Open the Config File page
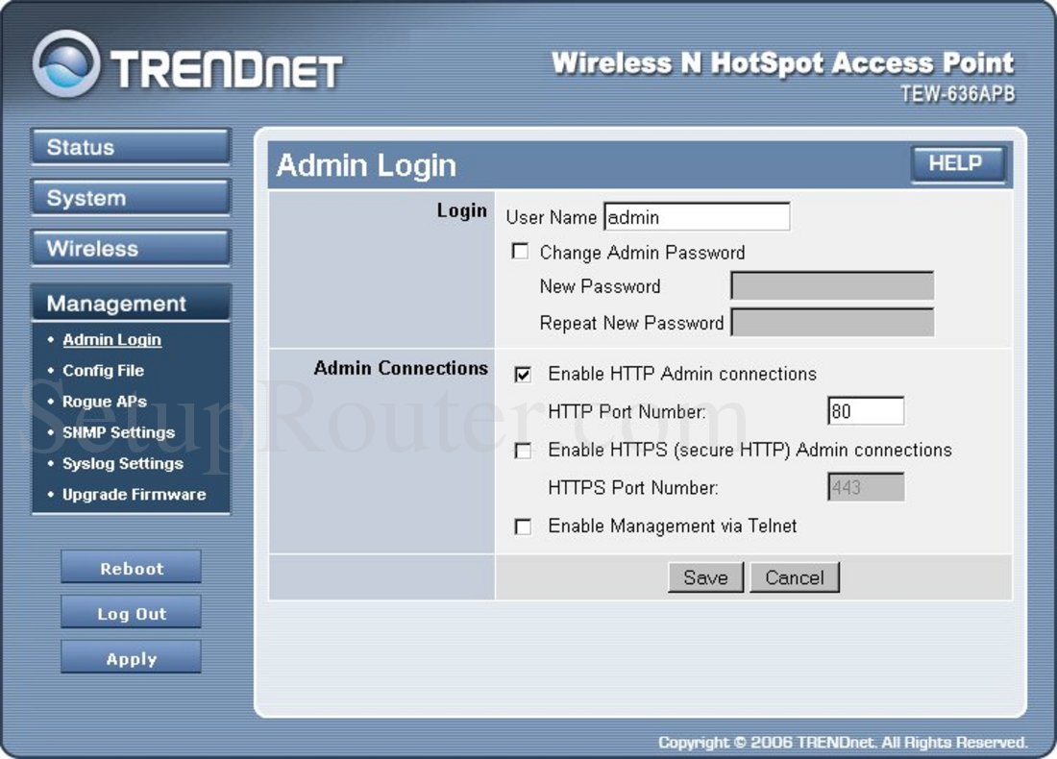 coord(103,370)
